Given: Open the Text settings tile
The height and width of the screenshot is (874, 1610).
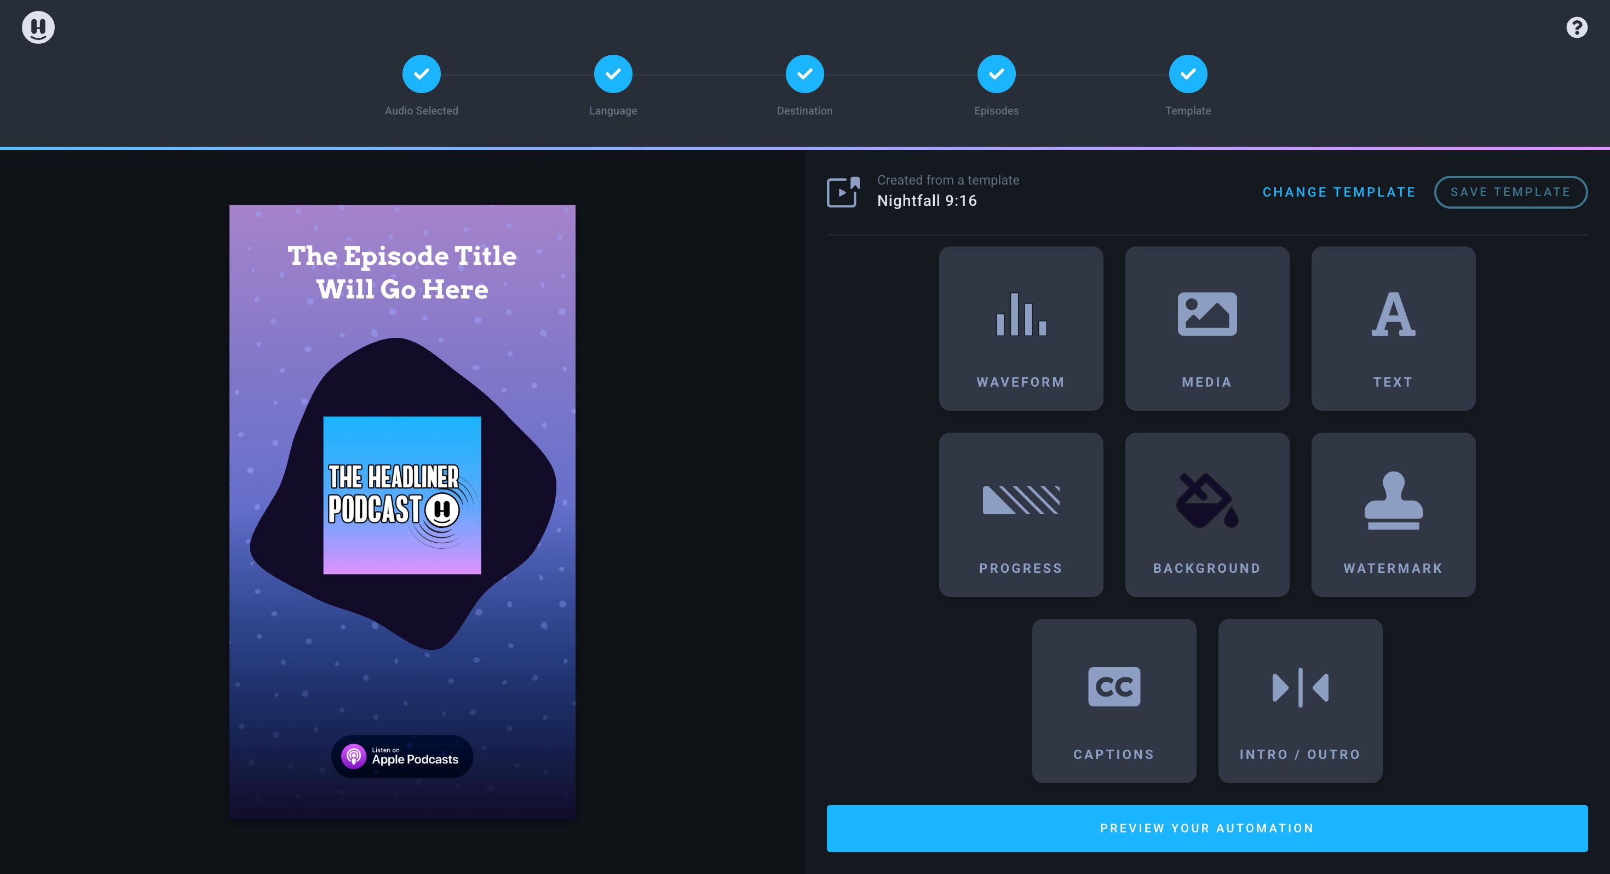Looking at the screenshot, I should click(1393, 328).
